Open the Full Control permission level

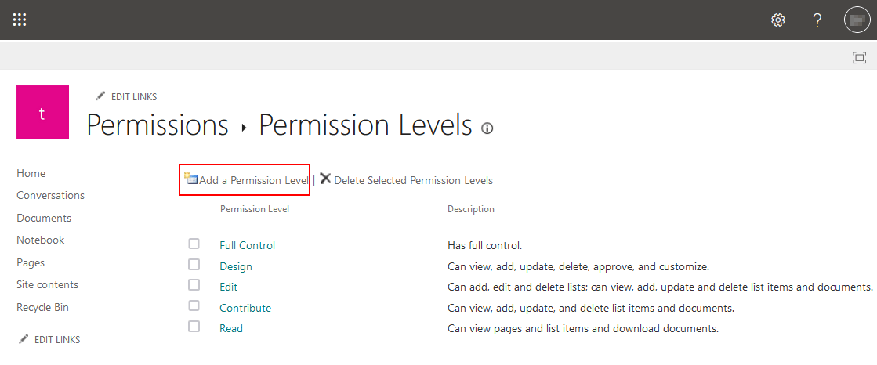coord(247,245)
